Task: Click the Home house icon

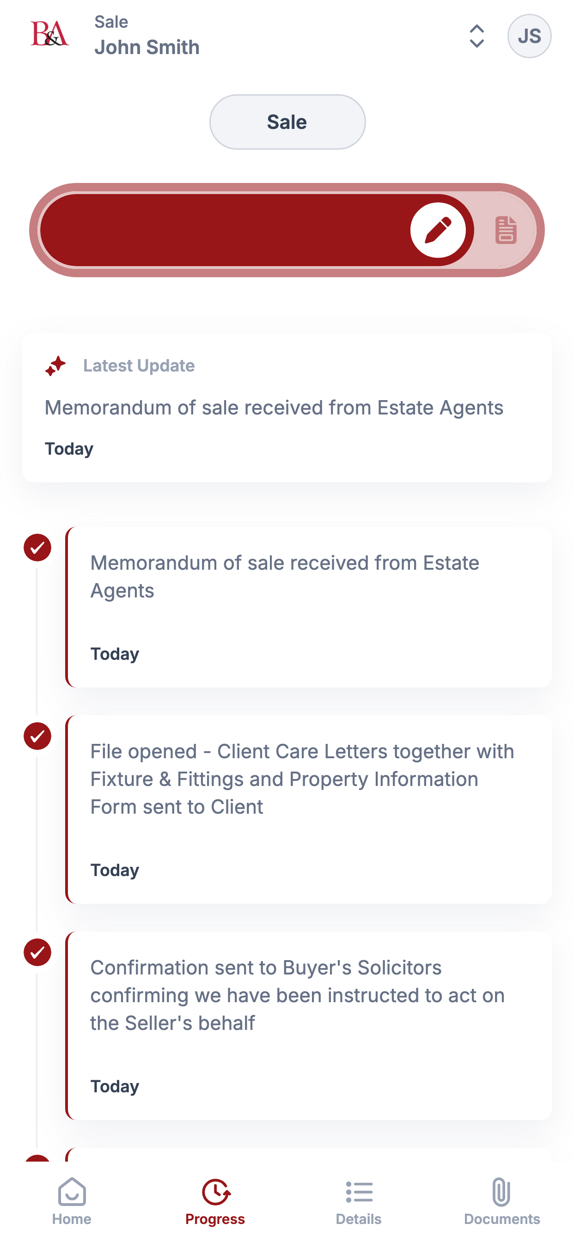Action: point(72,1192)
